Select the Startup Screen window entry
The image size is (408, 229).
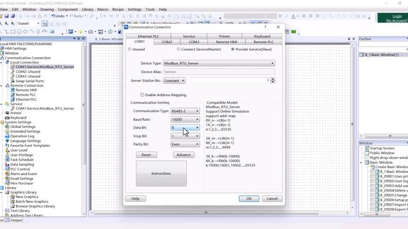click(x=382, y=148)
